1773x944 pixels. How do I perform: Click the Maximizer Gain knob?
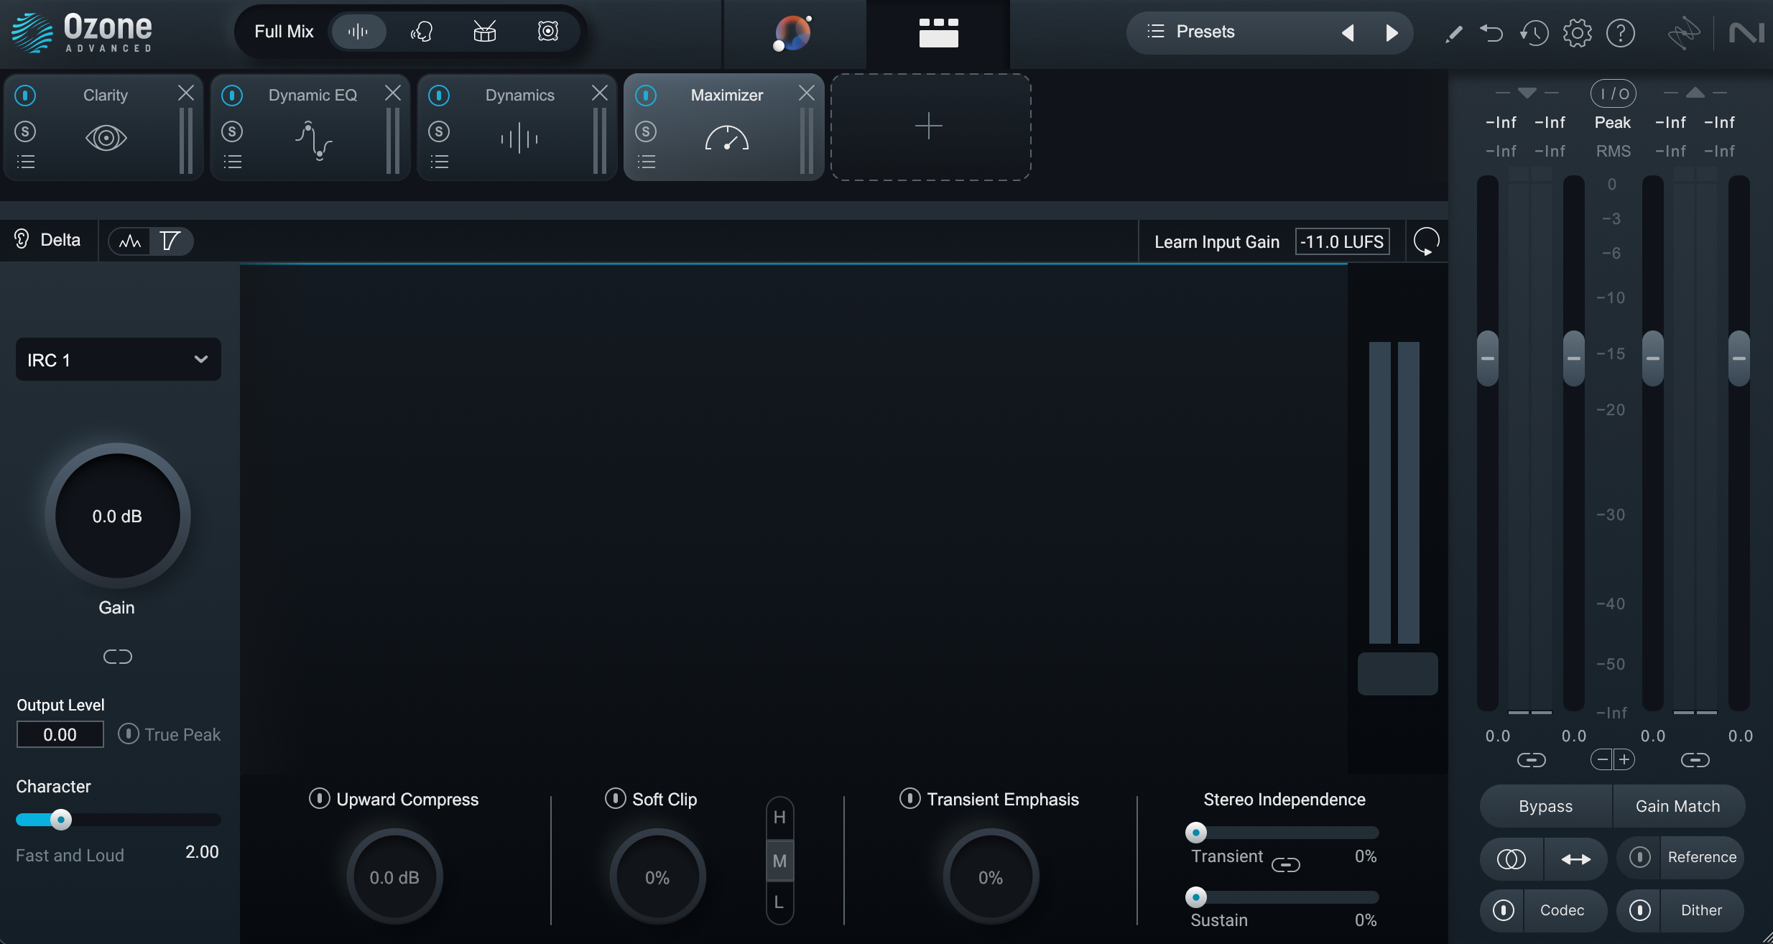point(118,516)
